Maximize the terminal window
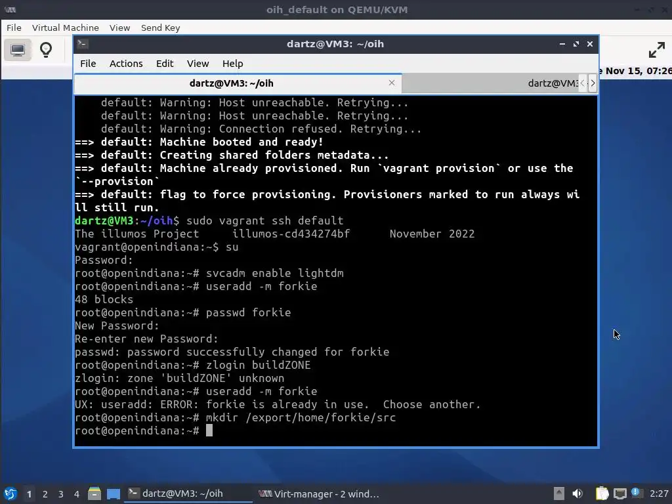 coord(576,44)
